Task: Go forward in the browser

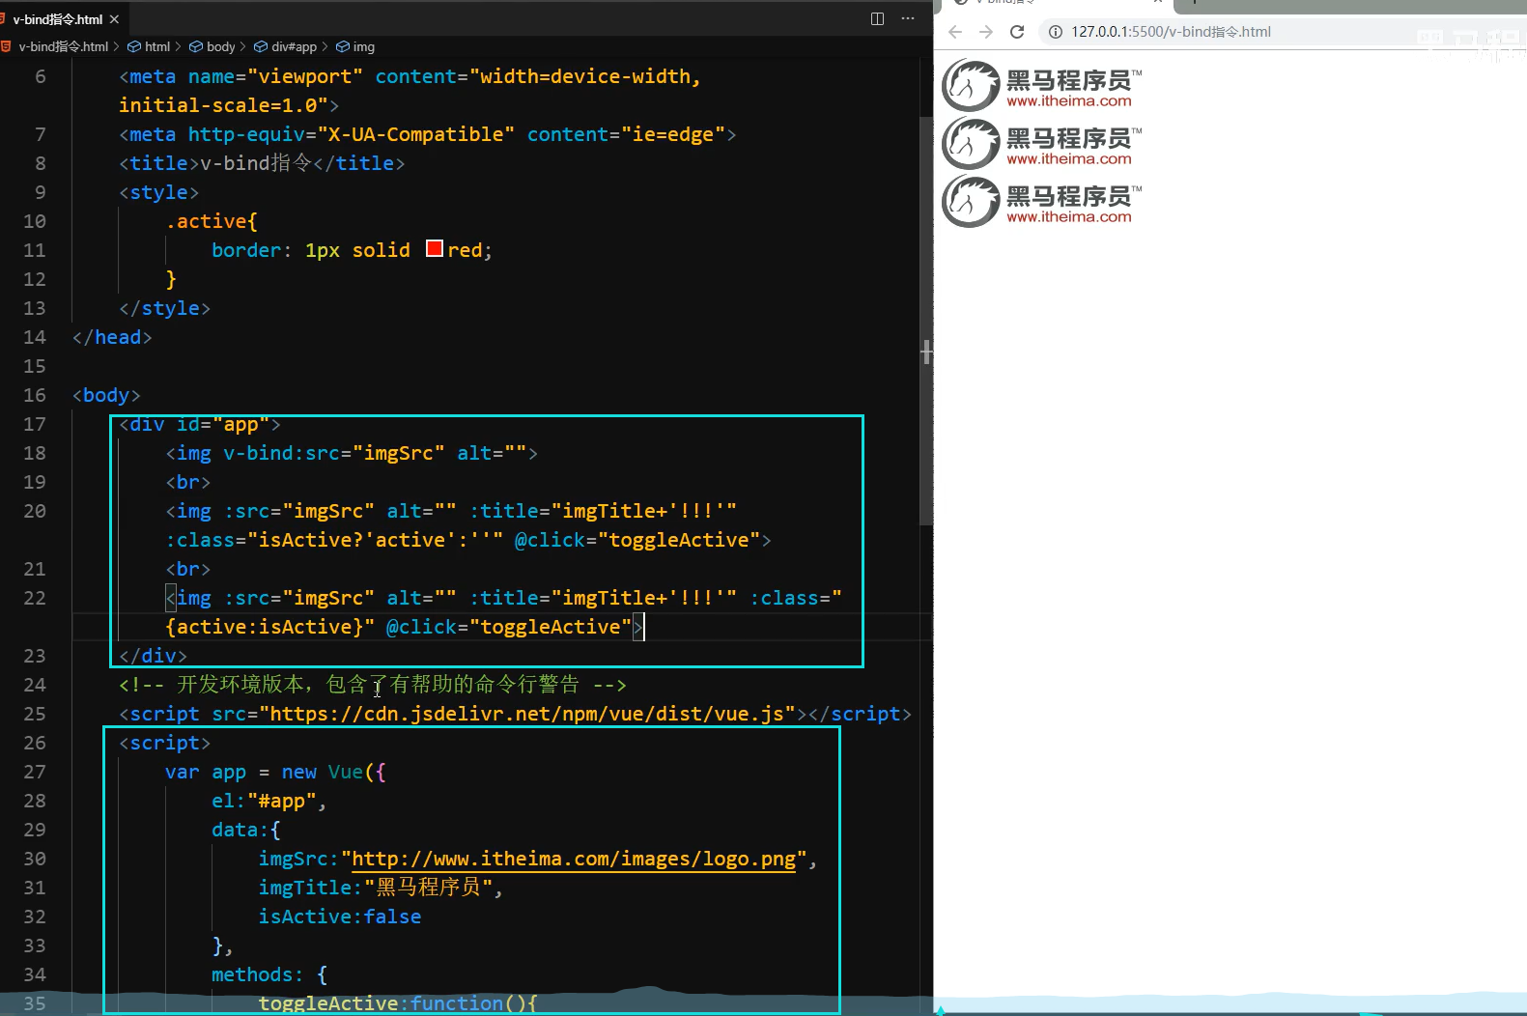Action: (x=986, y=32)
